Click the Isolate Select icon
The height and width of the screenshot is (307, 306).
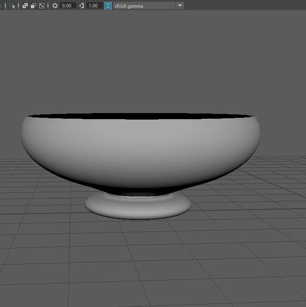[x=12, y=6]
